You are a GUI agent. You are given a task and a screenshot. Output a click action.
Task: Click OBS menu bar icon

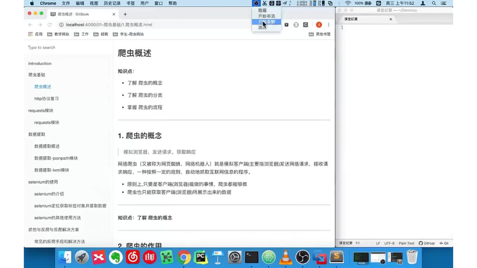[x=256, y=3]
